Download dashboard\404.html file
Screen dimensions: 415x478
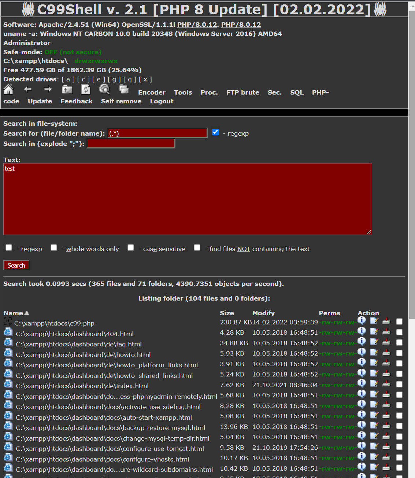pos(386,331)
